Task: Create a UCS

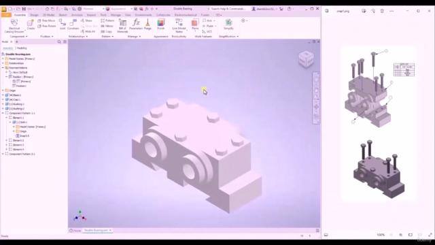Action: [207, 32]
